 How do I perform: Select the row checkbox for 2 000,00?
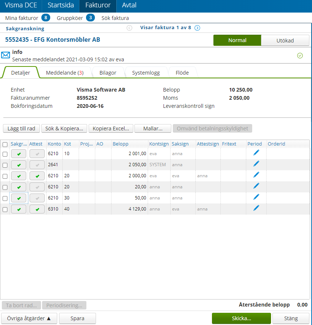5,177
